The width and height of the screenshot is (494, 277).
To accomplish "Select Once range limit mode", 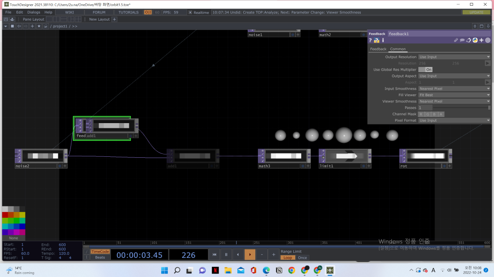I will [x=302, y=258].
